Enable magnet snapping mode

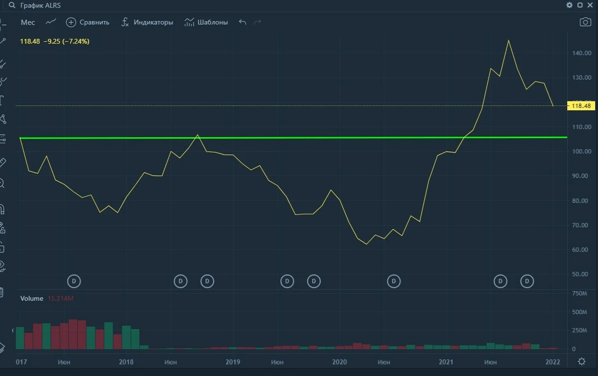[2, 209]
